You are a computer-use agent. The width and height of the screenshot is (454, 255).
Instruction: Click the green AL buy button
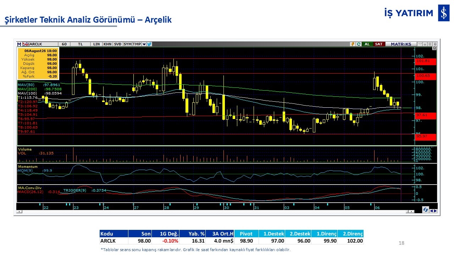pyautogui.click(x=367, y=44)
